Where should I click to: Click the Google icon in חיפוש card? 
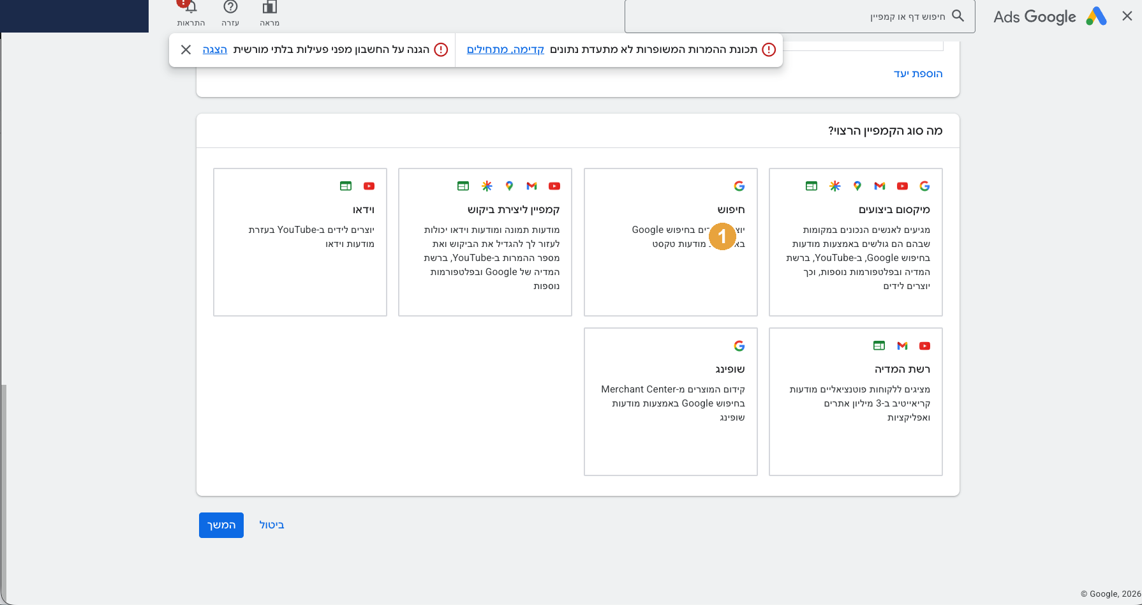pyautogui.click(x=739, y=186)
